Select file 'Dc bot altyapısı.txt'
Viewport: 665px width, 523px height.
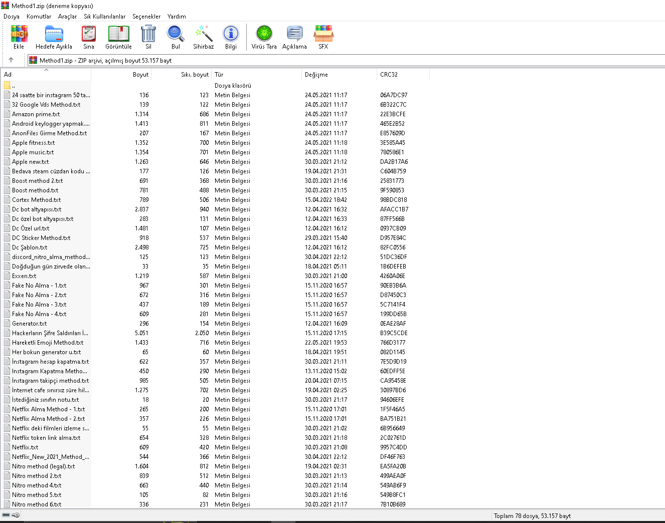tap(37, 209)
